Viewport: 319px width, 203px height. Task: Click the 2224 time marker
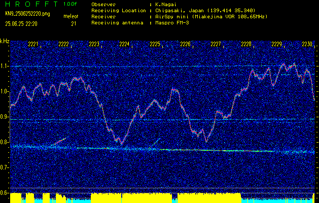click(124, 44)
